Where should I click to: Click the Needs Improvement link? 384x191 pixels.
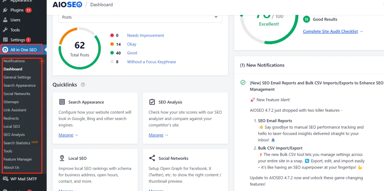pyautogui.click(x=145, y=36)
